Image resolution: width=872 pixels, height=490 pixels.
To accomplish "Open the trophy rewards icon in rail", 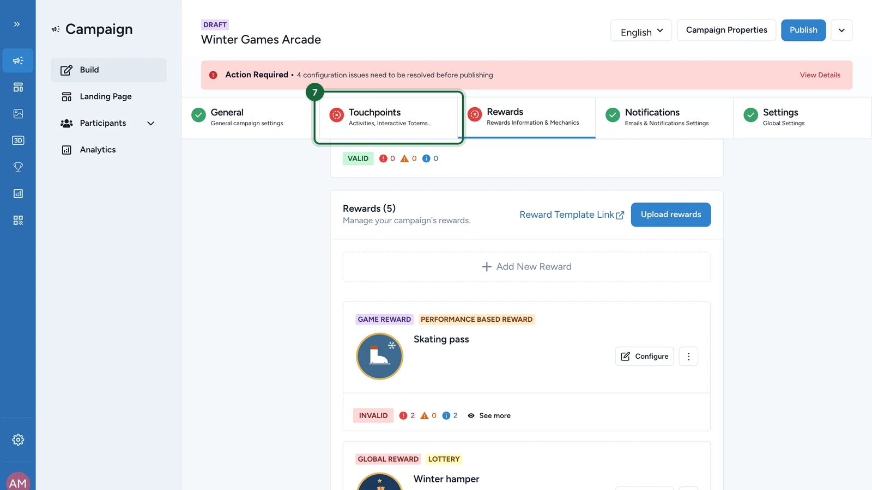I will point(18,167).
